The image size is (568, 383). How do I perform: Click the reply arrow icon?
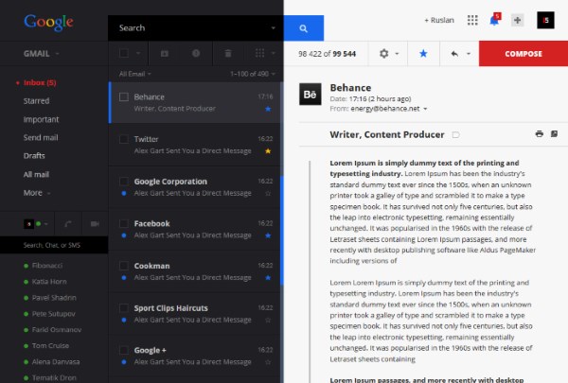tap(454, 54)
